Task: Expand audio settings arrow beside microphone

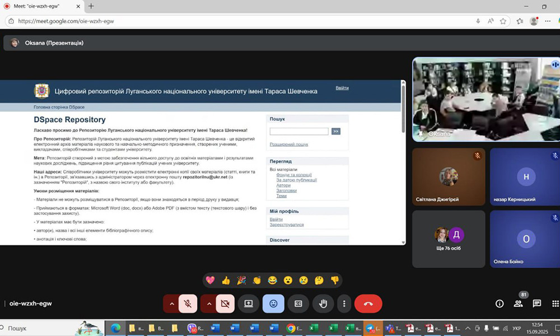Action: point(171,304)
